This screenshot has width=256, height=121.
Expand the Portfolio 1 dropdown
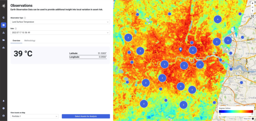(x=35, y=116)
